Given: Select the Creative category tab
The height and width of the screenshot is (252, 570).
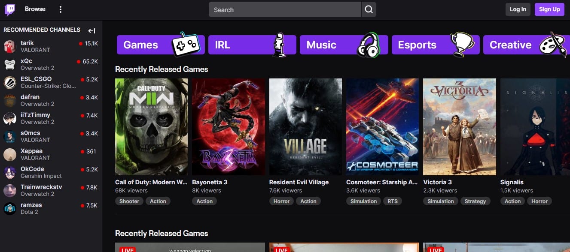Looking at the screenshot, I should 527,45.
